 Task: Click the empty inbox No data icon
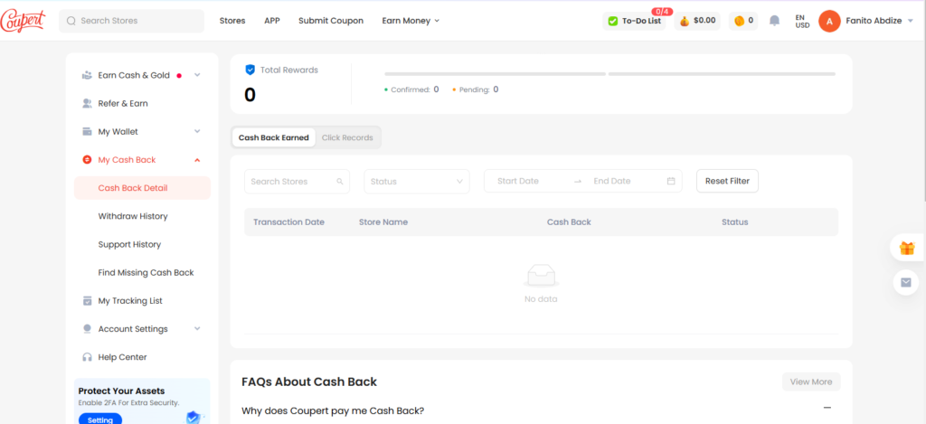541,276
